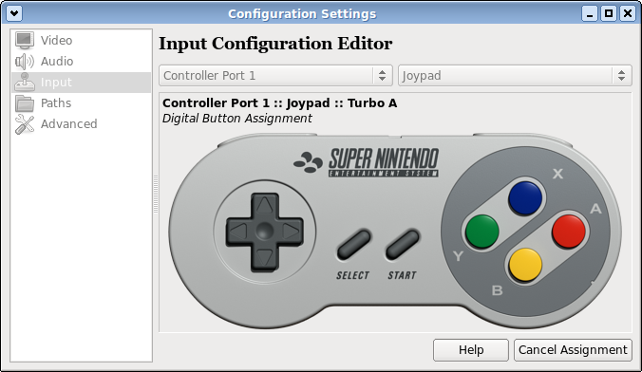
Task: Select the Video monitor icon in sidebar
Action: [25, 41]
